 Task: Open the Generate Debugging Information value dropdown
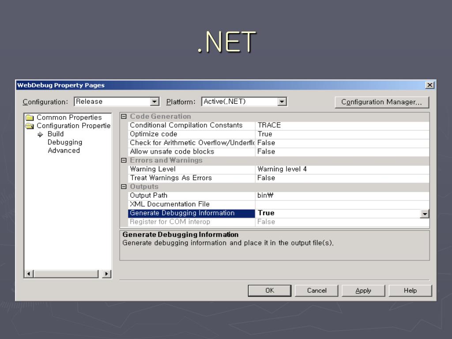(x=425, y=214)
